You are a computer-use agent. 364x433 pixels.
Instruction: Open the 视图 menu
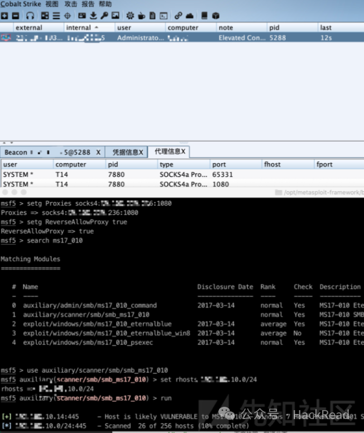[52, 4]
